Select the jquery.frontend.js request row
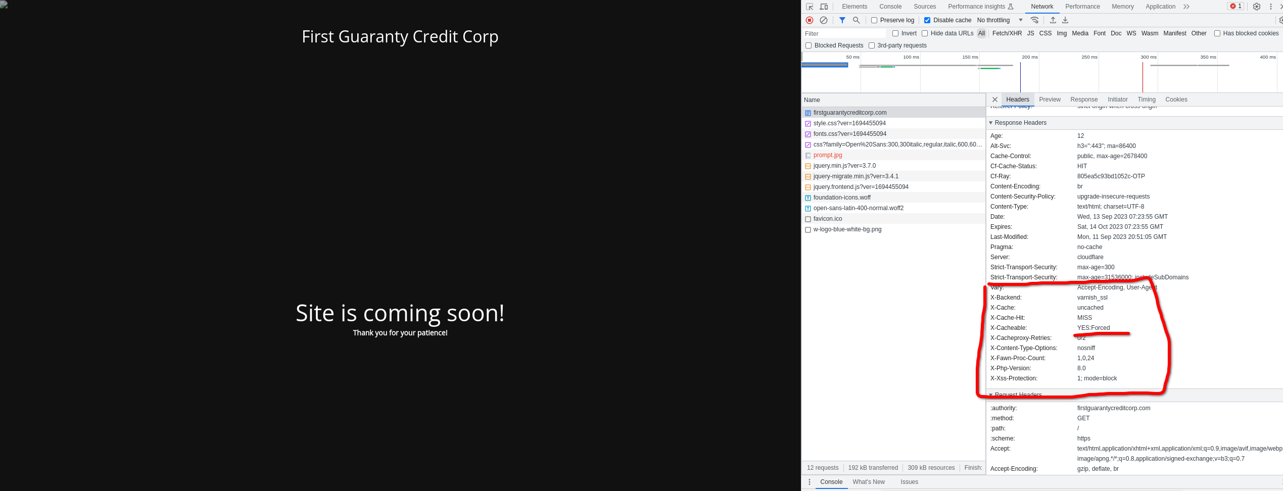The image size is (1283, 491). pos(893,187)
